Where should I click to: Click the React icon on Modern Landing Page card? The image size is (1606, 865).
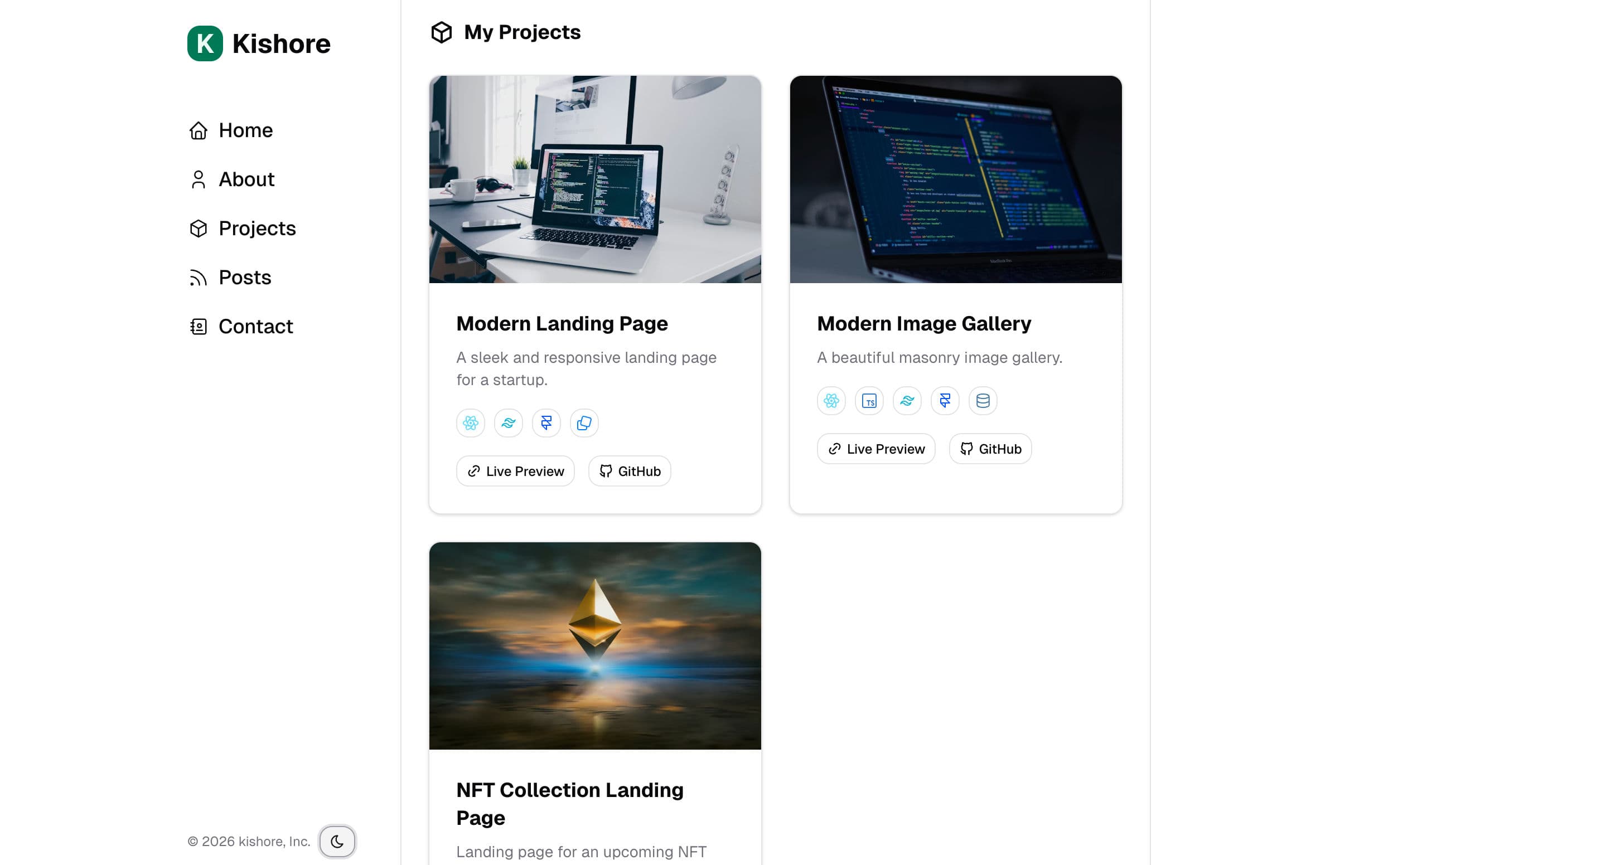[470, 422]
